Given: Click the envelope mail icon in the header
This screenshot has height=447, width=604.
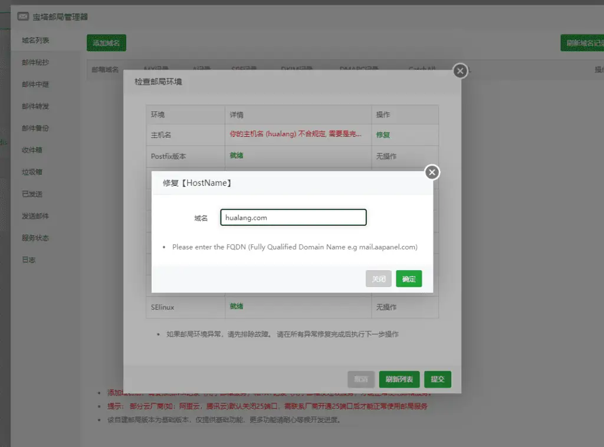Looking at the screenshot, I should (22, 17).
